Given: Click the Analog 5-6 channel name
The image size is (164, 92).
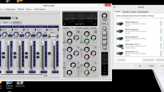Looking at the screenshot, I should coord(30,27).
